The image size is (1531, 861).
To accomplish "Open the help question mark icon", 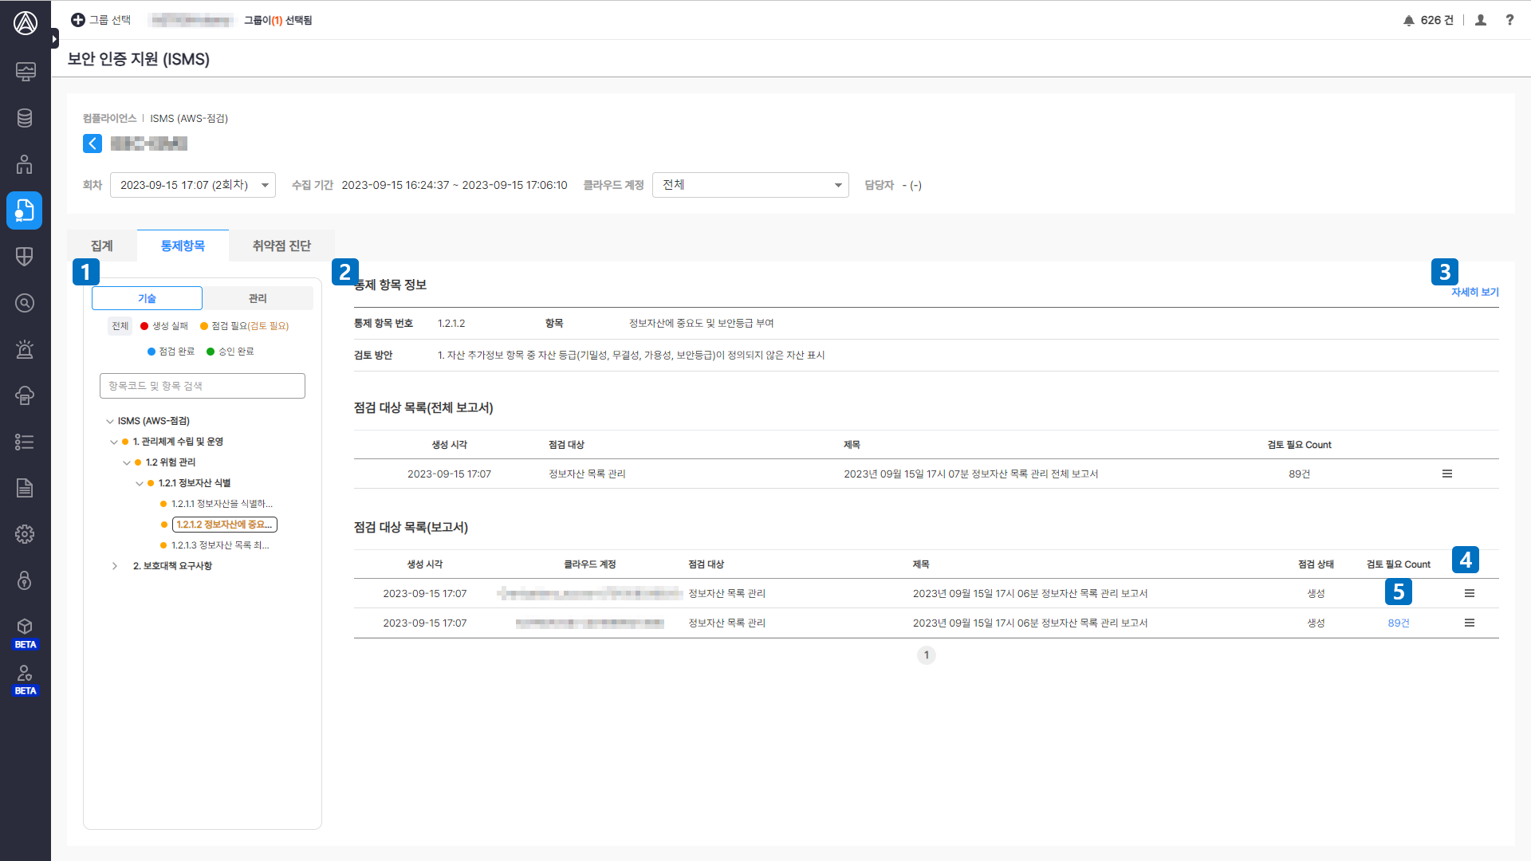I will (1509, 20).
